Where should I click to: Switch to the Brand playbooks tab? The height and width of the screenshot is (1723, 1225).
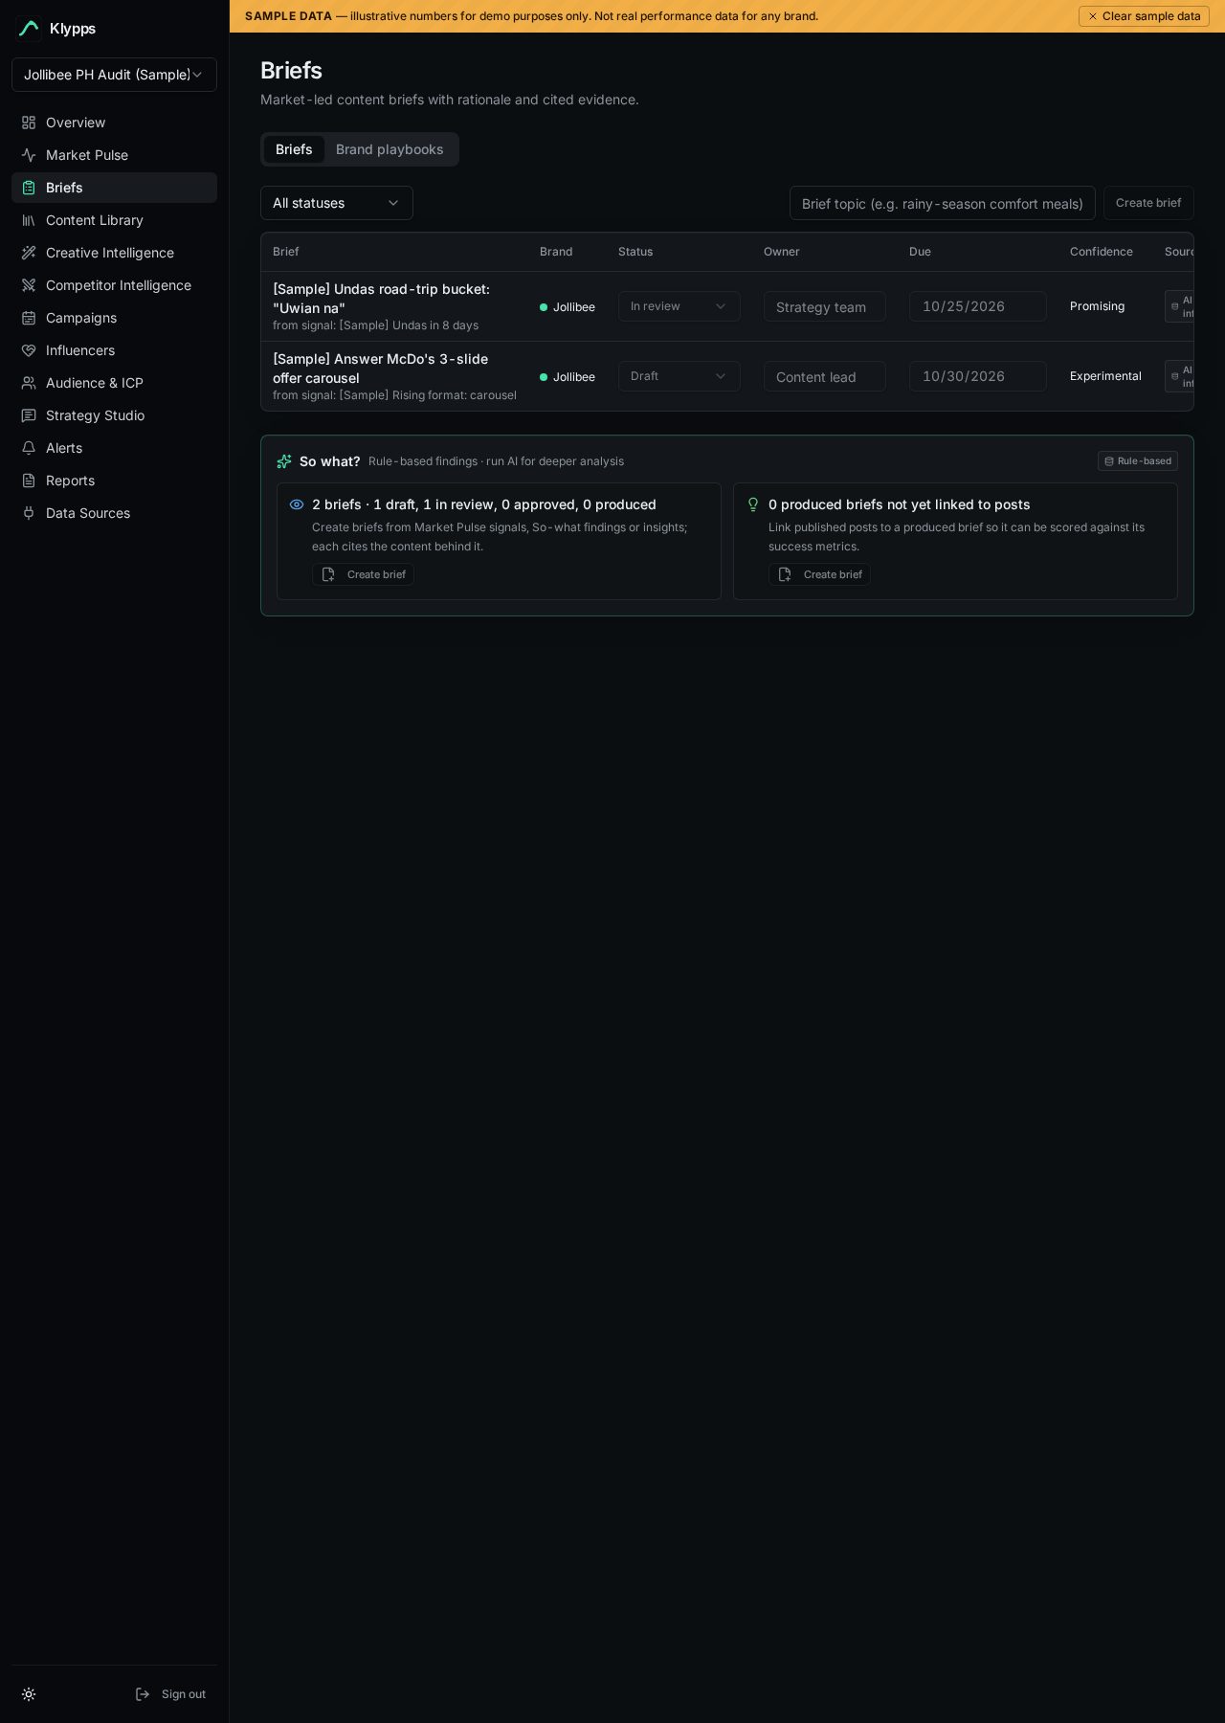(x=390, y=149)
